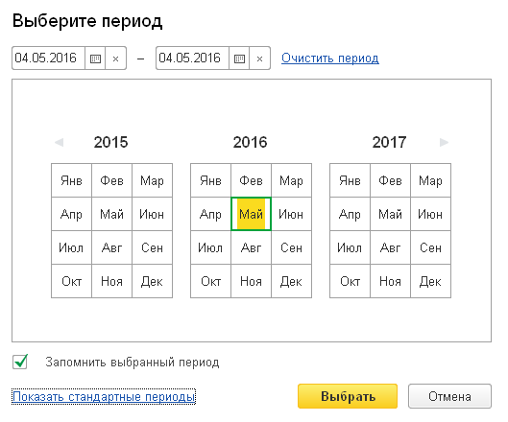Click highlighted Май in 2016
Viewport: 508px width, 422px height.
(x=251, y=214)
